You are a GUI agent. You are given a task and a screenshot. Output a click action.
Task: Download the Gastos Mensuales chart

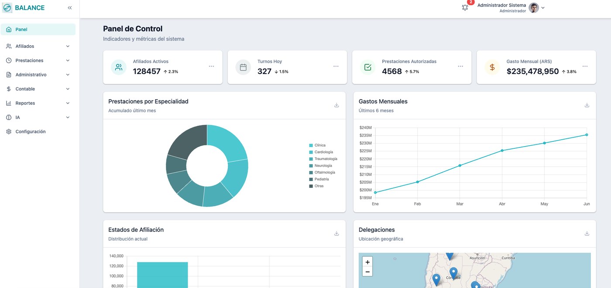coord(587,105)
